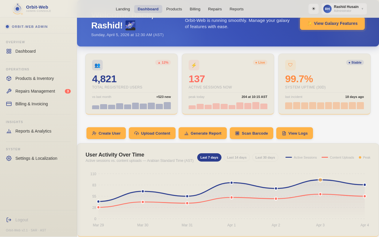Viewport: 379px width, 237px height.
Task: Click the Billing & Invoicing card icon
Action: point(9,104)
